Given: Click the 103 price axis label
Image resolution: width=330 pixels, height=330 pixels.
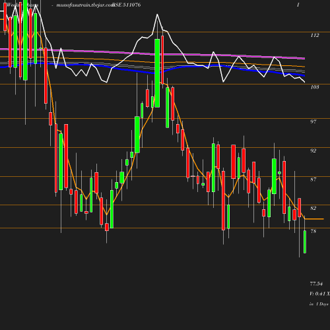Looking at the screenshot, I should [315, 87].
